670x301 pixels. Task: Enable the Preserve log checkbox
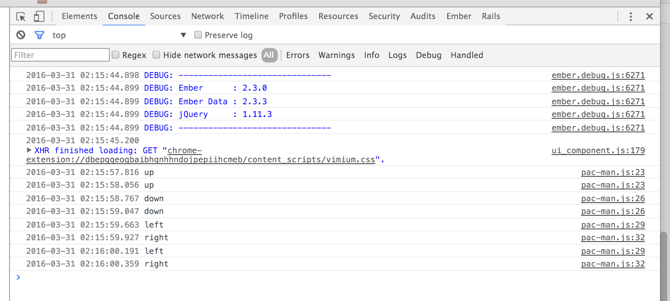pos(198,35)
